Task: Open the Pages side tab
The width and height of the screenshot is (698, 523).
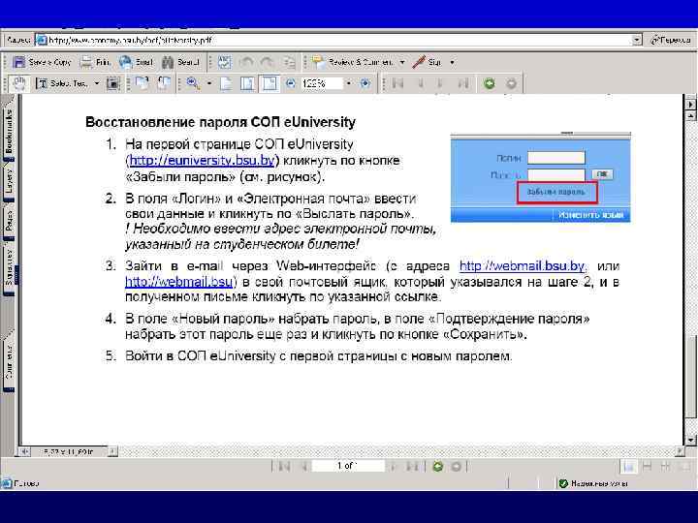Action: pyautogui.click(x=9, y=222)
